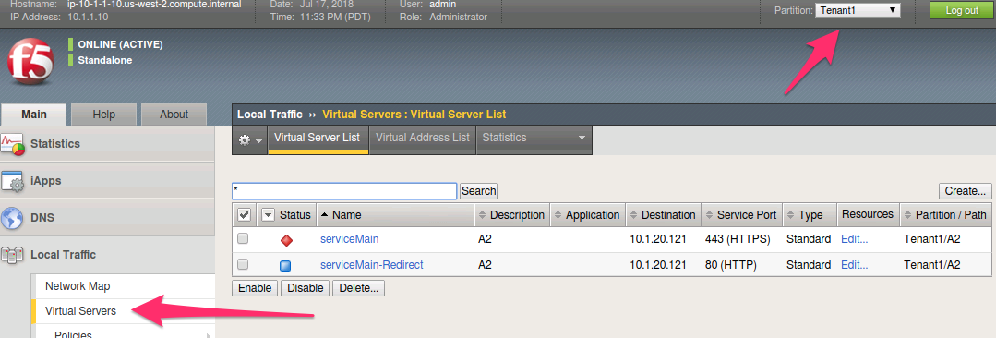Image resolution: width=996 pixels, height=338 pixels.
Task: Open status filter dropdown arrow in header
Action: tap(268, 215)
